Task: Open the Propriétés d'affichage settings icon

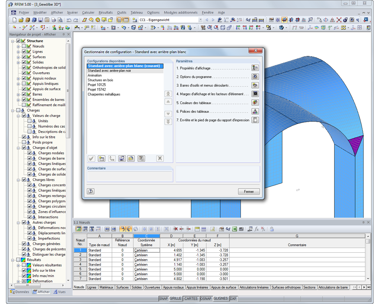Action: tap(255, 68)
